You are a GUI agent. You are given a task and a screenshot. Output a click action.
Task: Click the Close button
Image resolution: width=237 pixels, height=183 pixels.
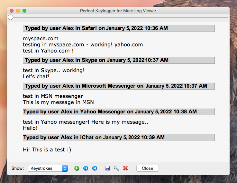click(148, 168)
